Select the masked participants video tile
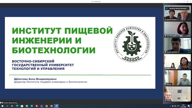 (177, 62)
